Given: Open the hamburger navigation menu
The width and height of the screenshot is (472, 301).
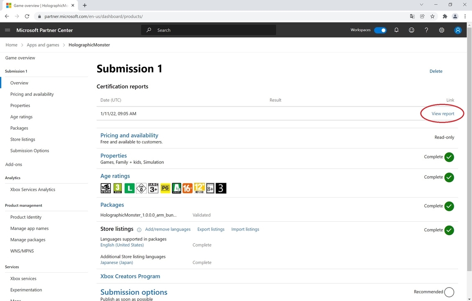Looking at the screenshot, I should (7, 30).
